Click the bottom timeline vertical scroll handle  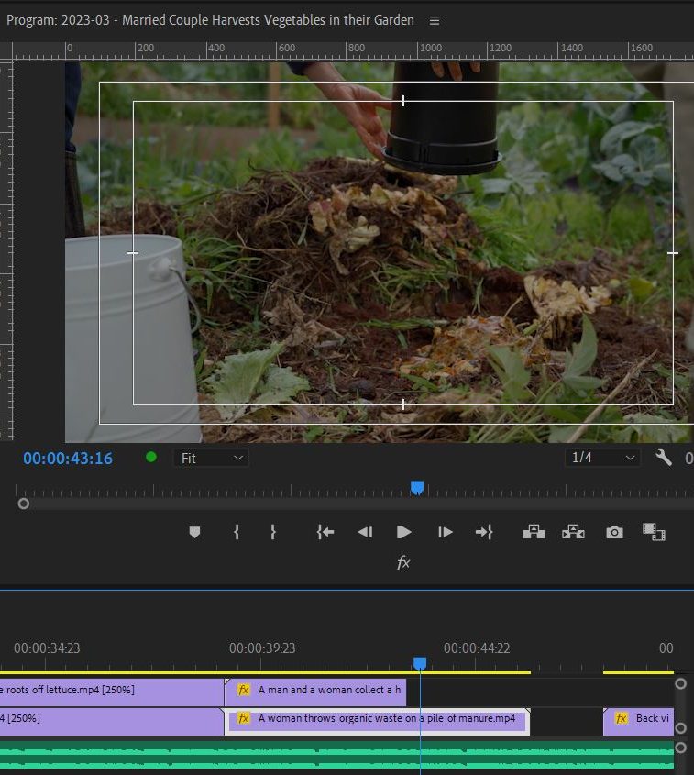(x=680, y=747)
